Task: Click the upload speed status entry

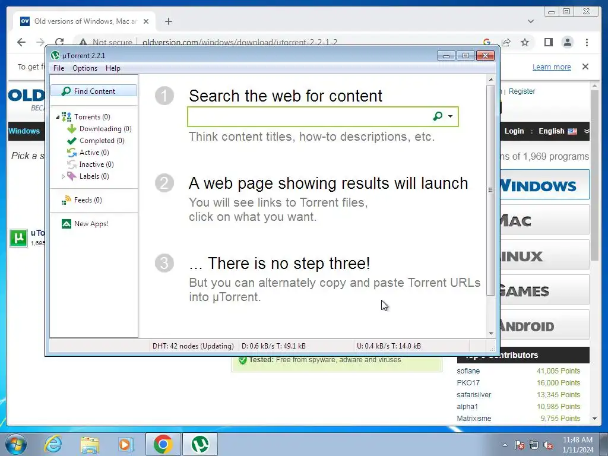Action: 388,346
